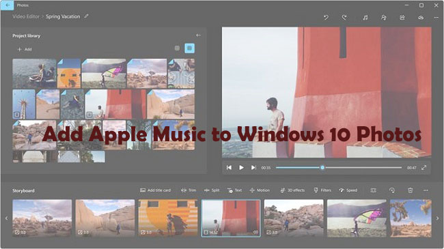Switch library to small grid view
444x249 pixels.
pos(177,48)
